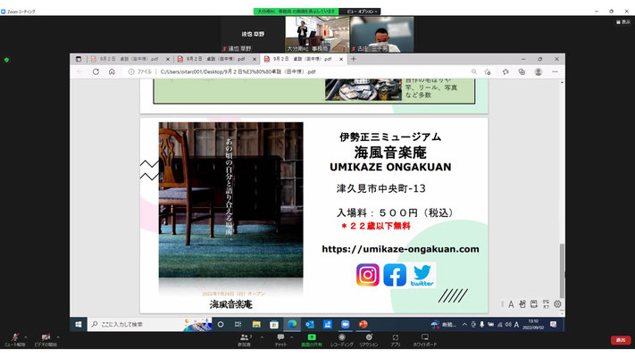Click Twitter logo in PDF

[422, 275]
